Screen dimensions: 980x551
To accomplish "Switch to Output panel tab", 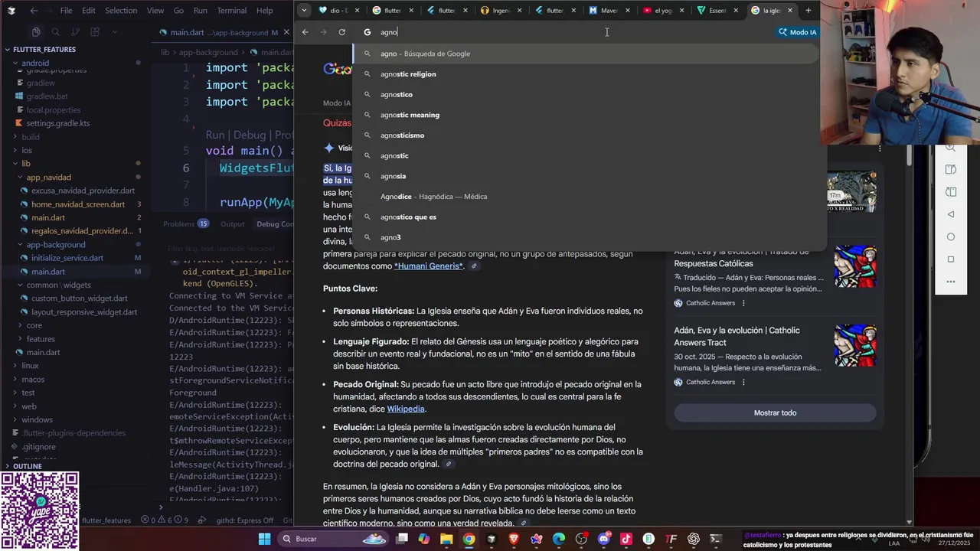I will click(x=232, y=224).
